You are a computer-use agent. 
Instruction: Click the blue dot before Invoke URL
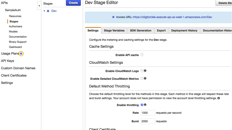(x=113, y=17)
